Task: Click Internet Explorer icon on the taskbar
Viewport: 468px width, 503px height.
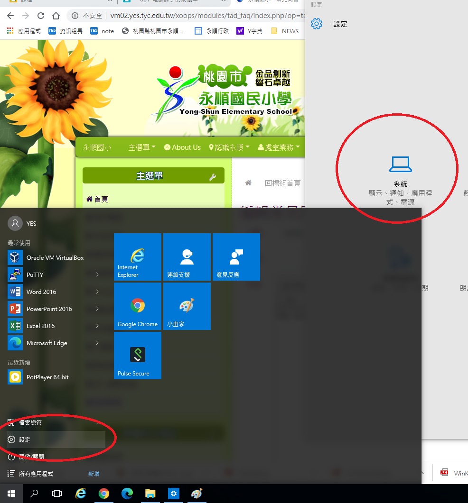Action: tap(81, 494)
